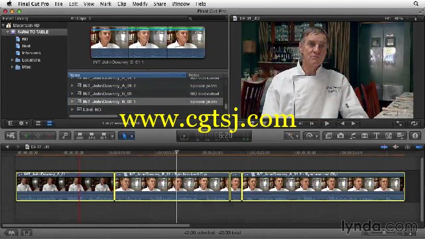Viewport: 425px width, 239px height.
Task: Reject clip with red X button
Action: pos(49,136)
